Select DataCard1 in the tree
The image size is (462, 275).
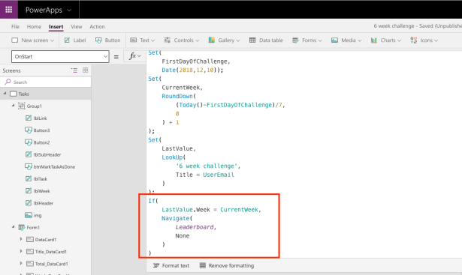[46, 240]
